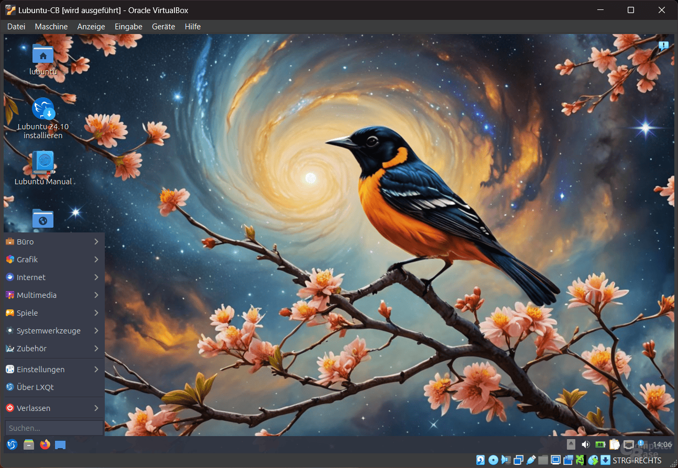The image size is (678, 468).
Task: Click the VirtualBox hard disk activity indicator
Action: coord(480,460)
